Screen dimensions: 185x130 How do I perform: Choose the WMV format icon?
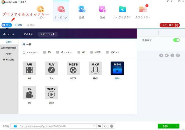click(x=51, y=93)
